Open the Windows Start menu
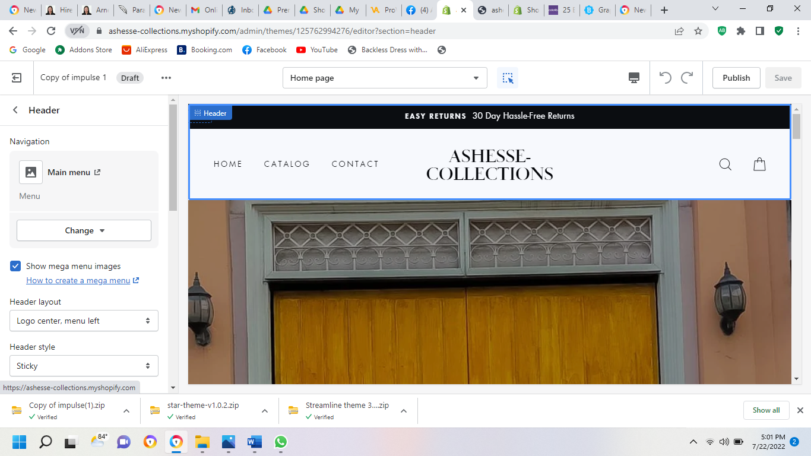Viewport: 811px width, 456px height. point(20,442)
